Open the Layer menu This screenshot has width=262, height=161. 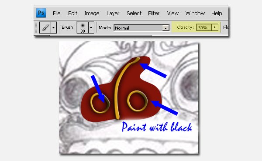pos(113,13)
